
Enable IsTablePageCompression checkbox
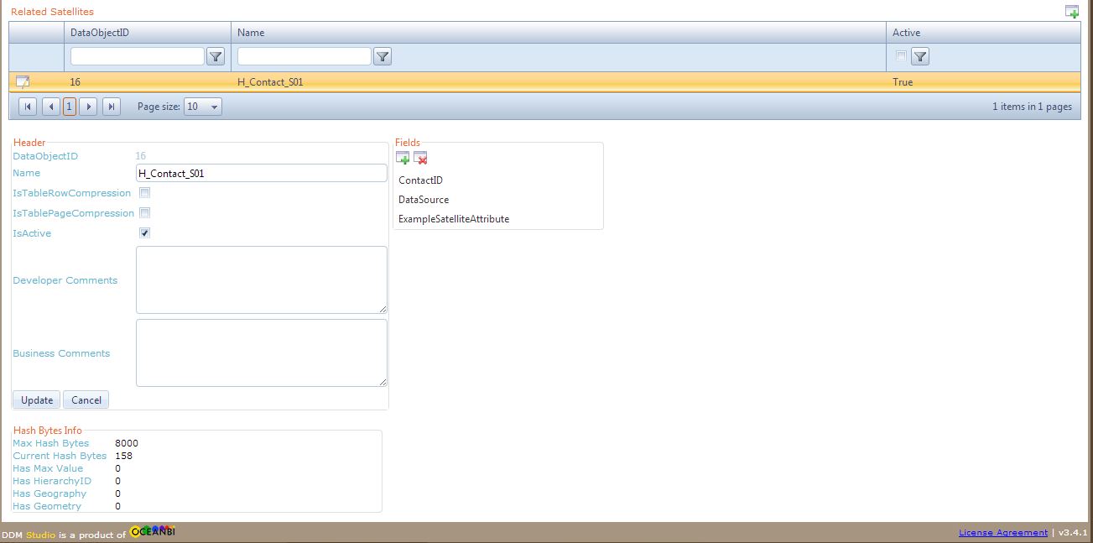pos(144,213)
